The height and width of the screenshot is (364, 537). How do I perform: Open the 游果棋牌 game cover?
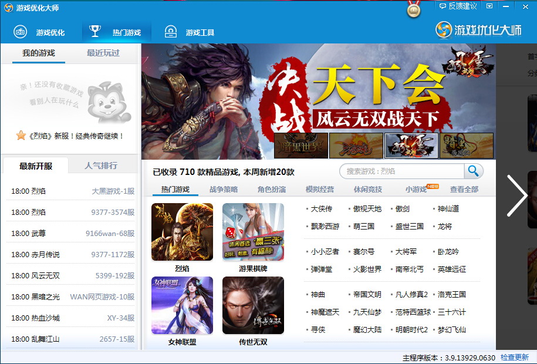click(x=253, y=232)
